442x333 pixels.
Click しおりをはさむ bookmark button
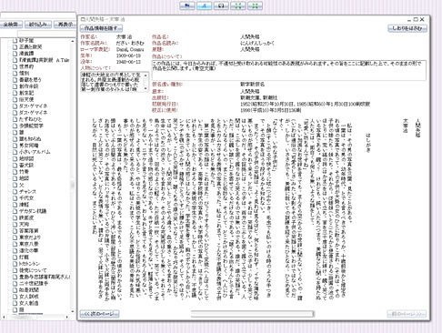[x=407, y=28]
